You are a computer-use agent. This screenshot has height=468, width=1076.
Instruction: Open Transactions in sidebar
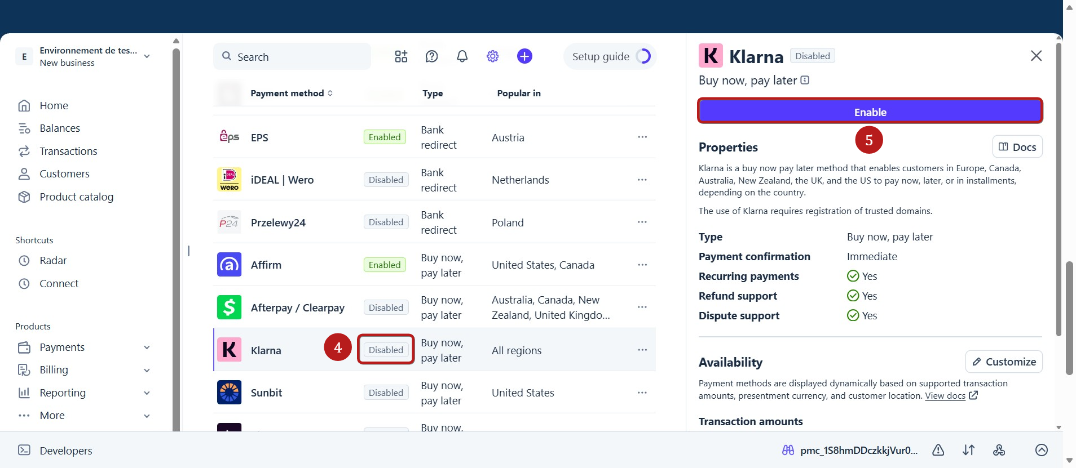click(68, 151)
